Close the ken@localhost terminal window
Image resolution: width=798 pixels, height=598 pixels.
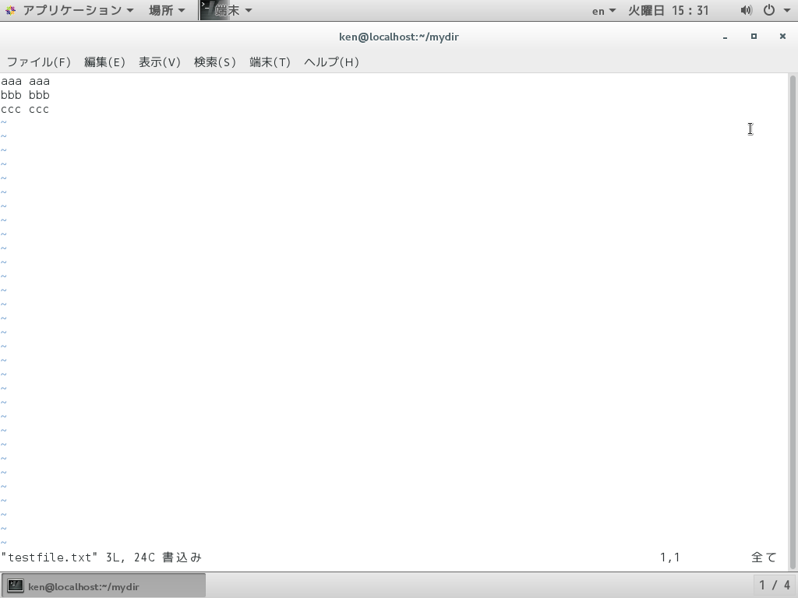click(x=782, y=37)
